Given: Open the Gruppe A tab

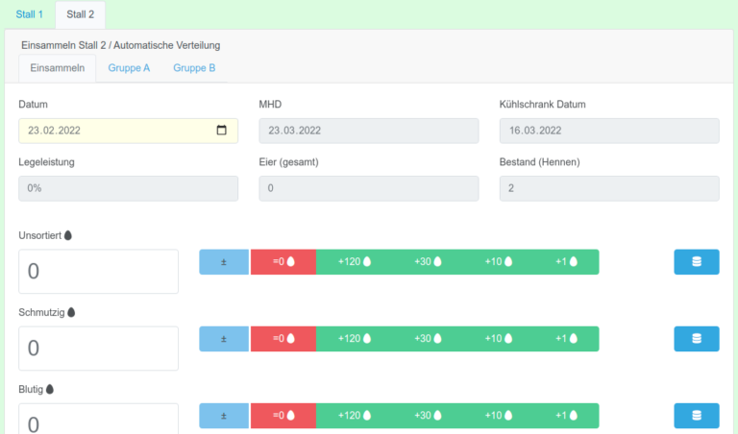Looking at the screenshot, I should pos(129,68).
